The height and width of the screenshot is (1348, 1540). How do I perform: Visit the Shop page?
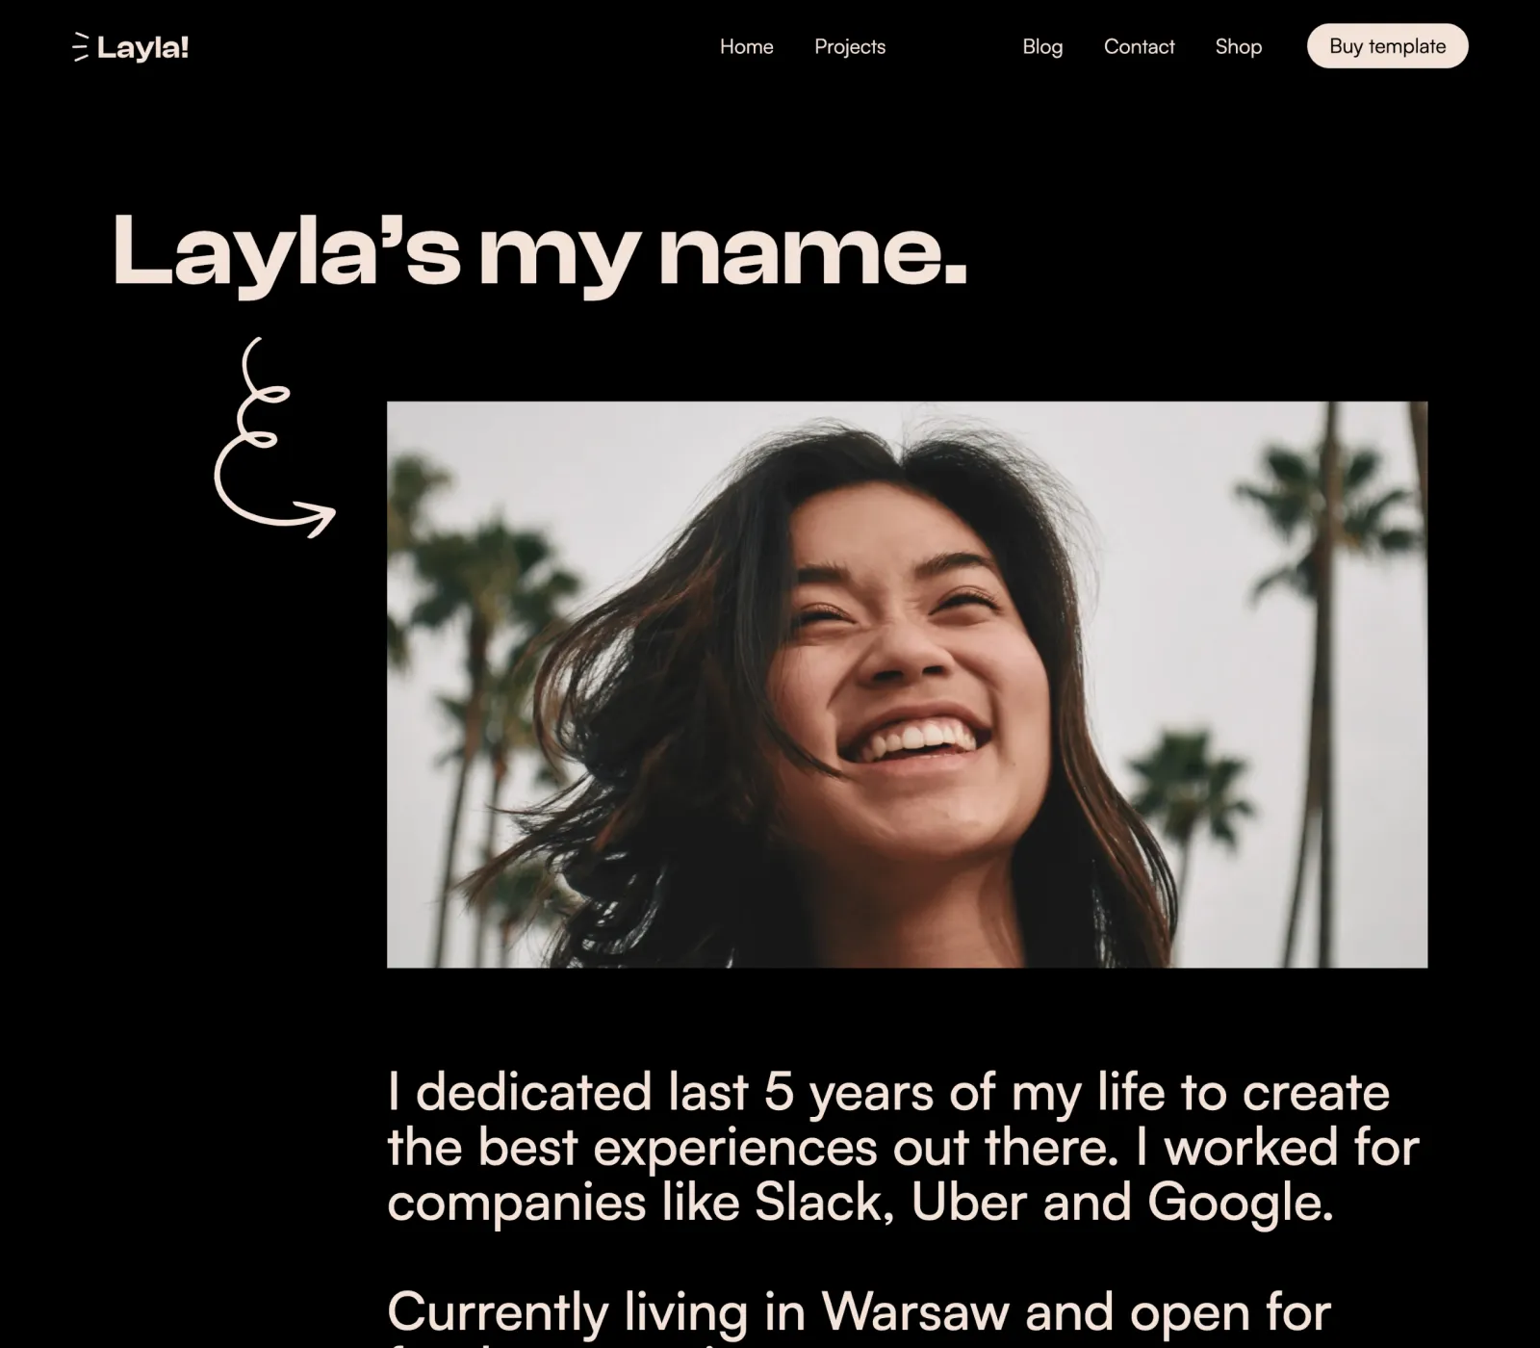[1238, 46]
